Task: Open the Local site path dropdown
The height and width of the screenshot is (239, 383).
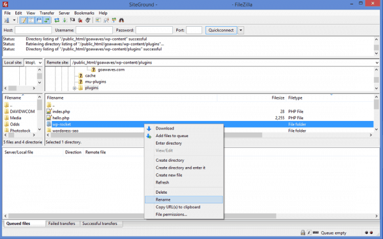Action: point(40,62)
